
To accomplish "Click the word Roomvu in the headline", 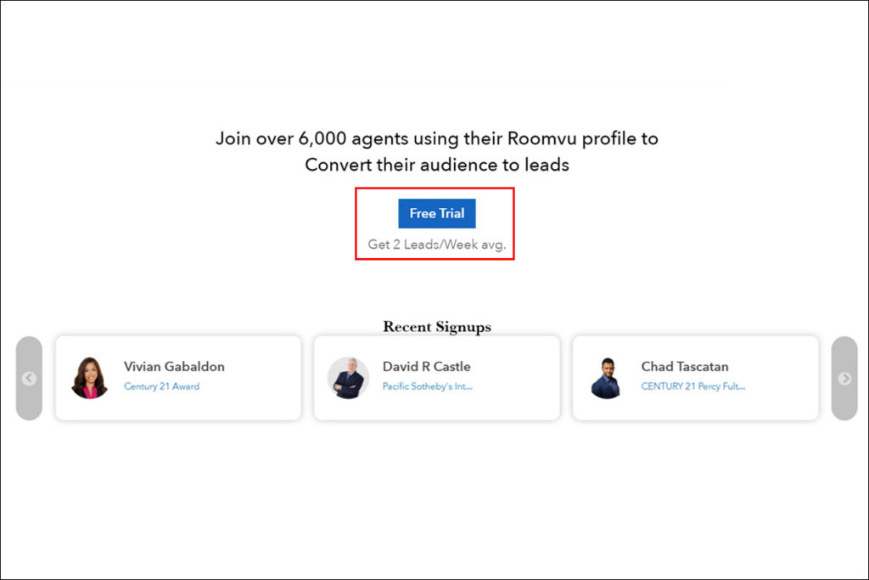I will pos(542,138).
